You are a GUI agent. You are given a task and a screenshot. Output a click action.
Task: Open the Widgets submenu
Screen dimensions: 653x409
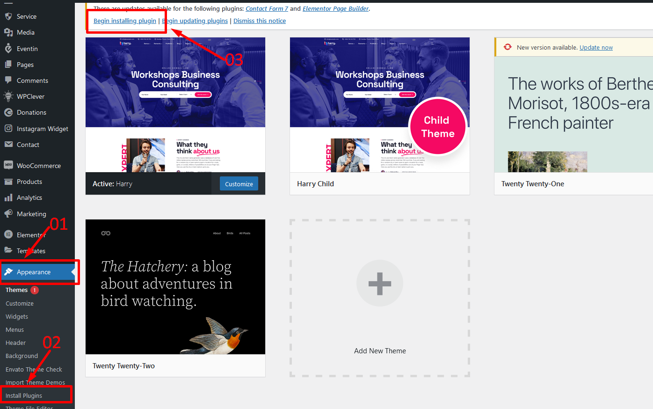tap(17, 316)
